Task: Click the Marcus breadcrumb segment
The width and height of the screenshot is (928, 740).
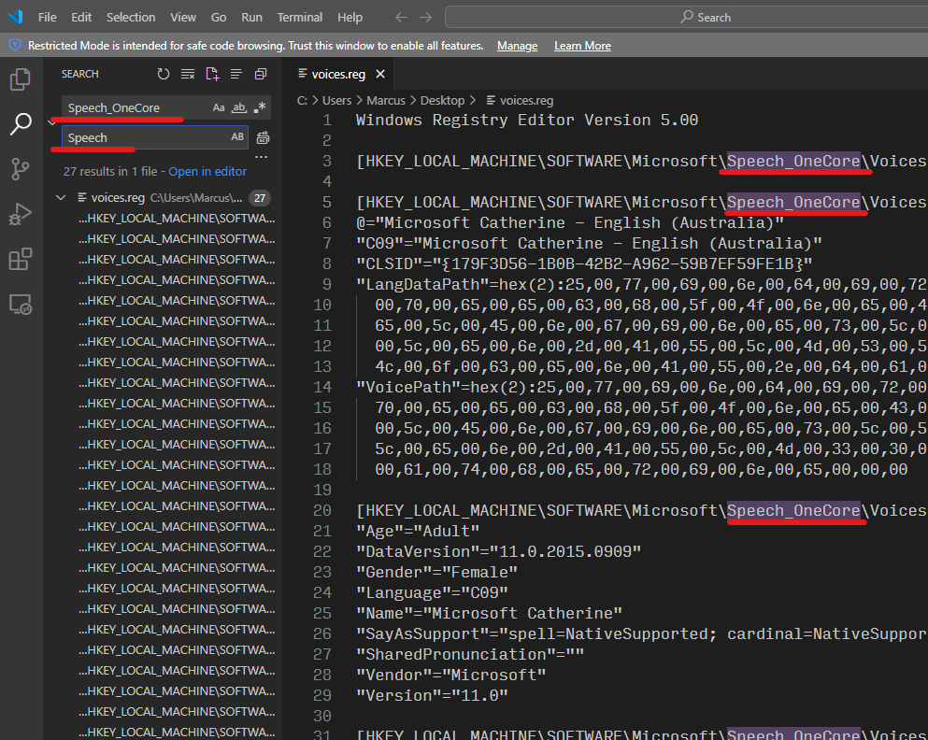Action: pos(386,101)
